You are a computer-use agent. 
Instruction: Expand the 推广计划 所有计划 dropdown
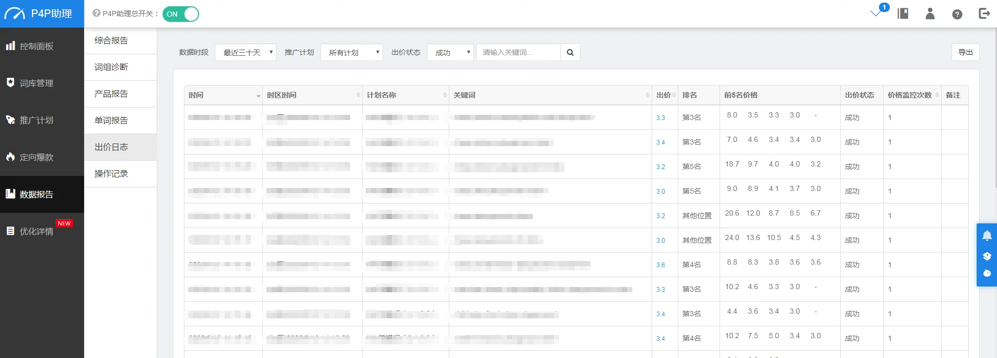[x=351, y=52]
